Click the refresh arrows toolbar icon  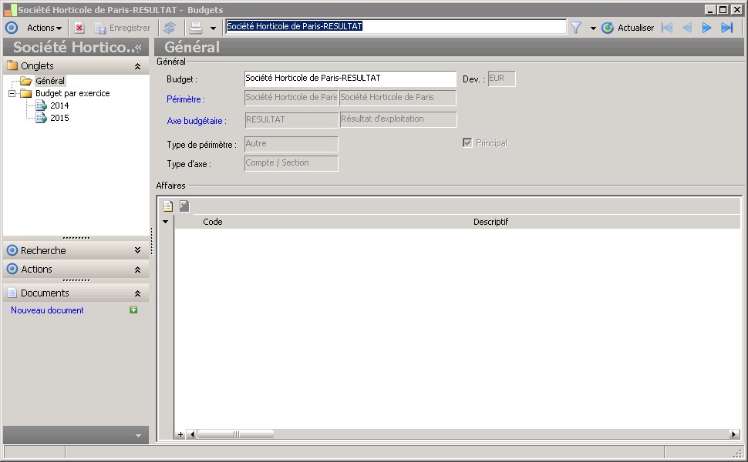pyautogui.click(x=170, y=28)
